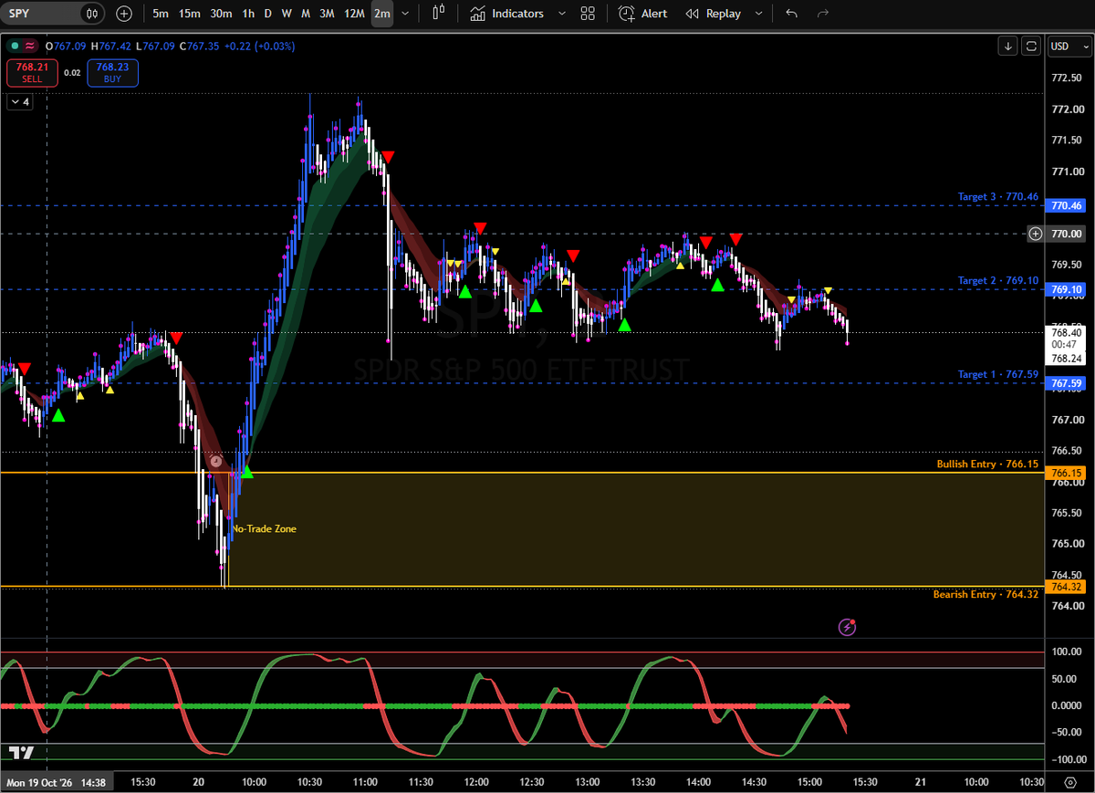Create an Alert
Image resolution: width=1095 pixels, height=793 pixels.
(x=643, y=14)
